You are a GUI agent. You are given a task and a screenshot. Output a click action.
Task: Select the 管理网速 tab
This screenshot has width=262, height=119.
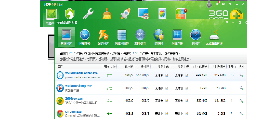[x=66, y=37]
